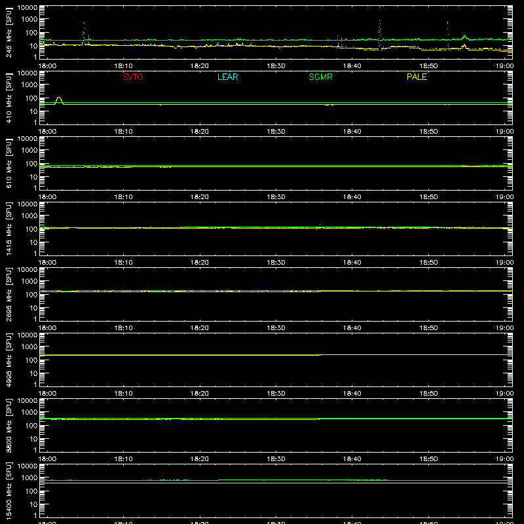524x524 pixels.
Task: Click the 18:00 tick label under the 410 MHz plot
Action: [47, 132]
